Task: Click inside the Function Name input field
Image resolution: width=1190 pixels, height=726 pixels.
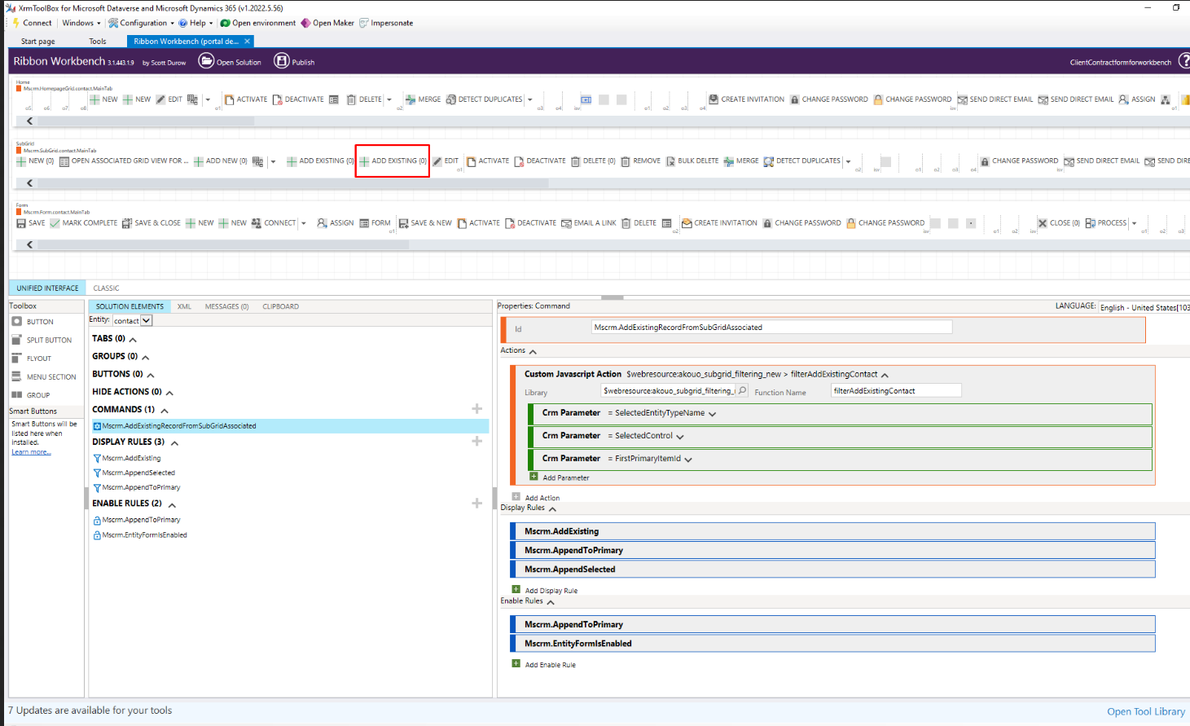Action: click(896, 390)
